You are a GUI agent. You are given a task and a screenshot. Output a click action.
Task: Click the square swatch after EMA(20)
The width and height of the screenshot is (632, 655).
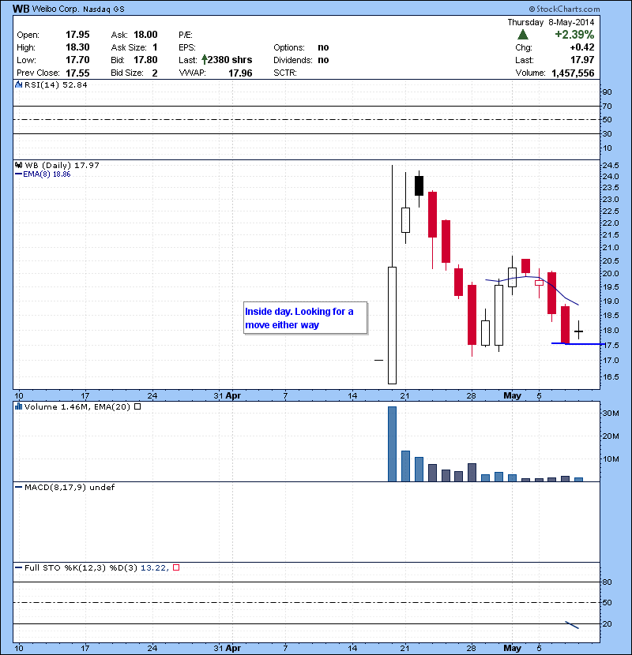click(x=137, y=406)
